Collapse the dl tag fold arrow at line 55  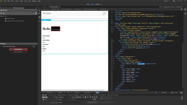coord(114,67)
